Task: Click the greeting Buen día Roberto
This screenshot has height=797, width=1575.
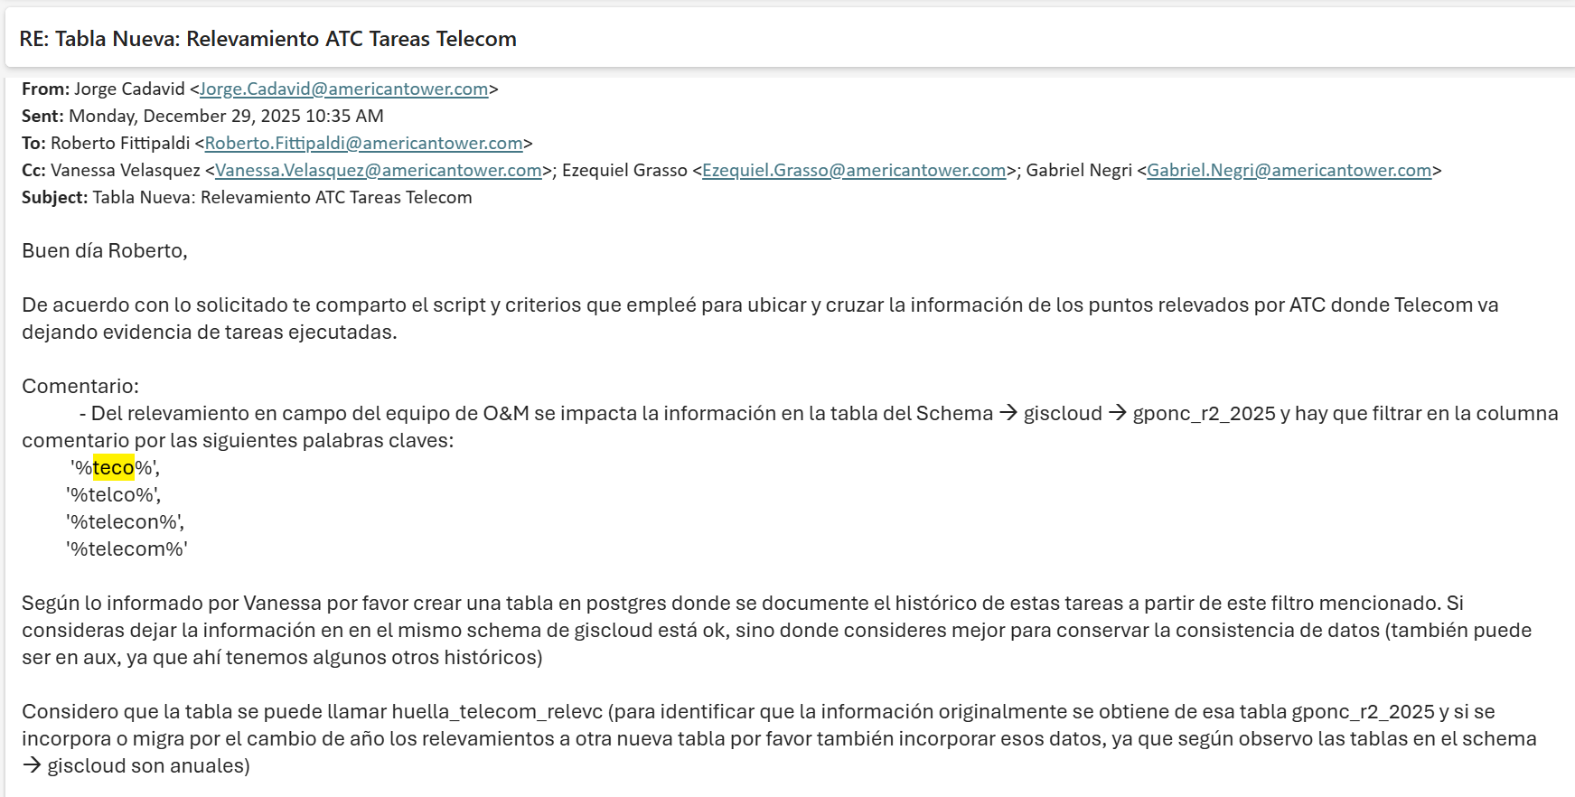Action: click(x=105, y=251)
